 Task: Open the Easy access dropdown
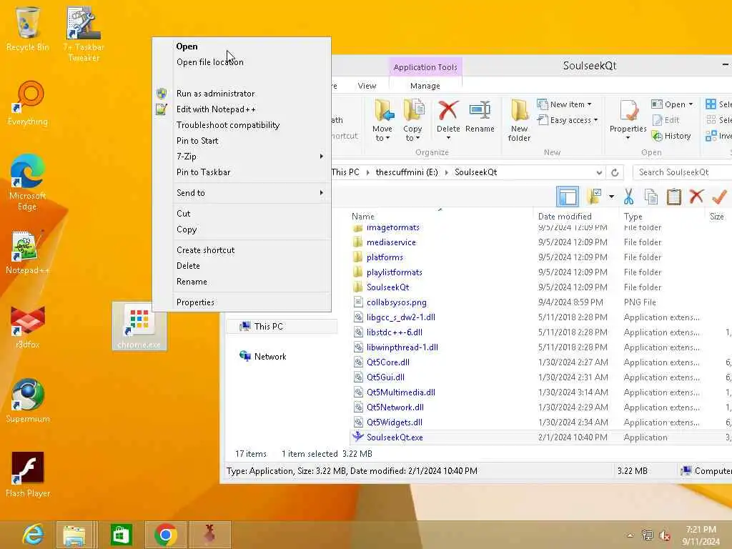pos(567,120)
